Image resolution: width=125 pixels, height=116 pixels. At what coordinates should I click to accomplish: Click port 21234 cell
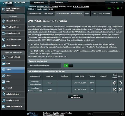50,83
